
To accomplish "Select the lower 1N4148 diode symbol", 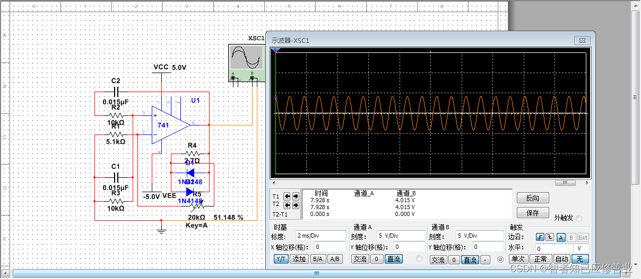I will [190, 192].
